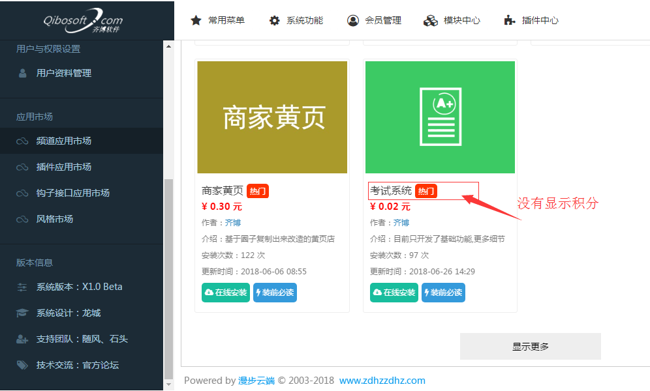Click 技术交流：官方论坛 entry
This screenshot has width=650, height=391.
(x=78, y=365)
